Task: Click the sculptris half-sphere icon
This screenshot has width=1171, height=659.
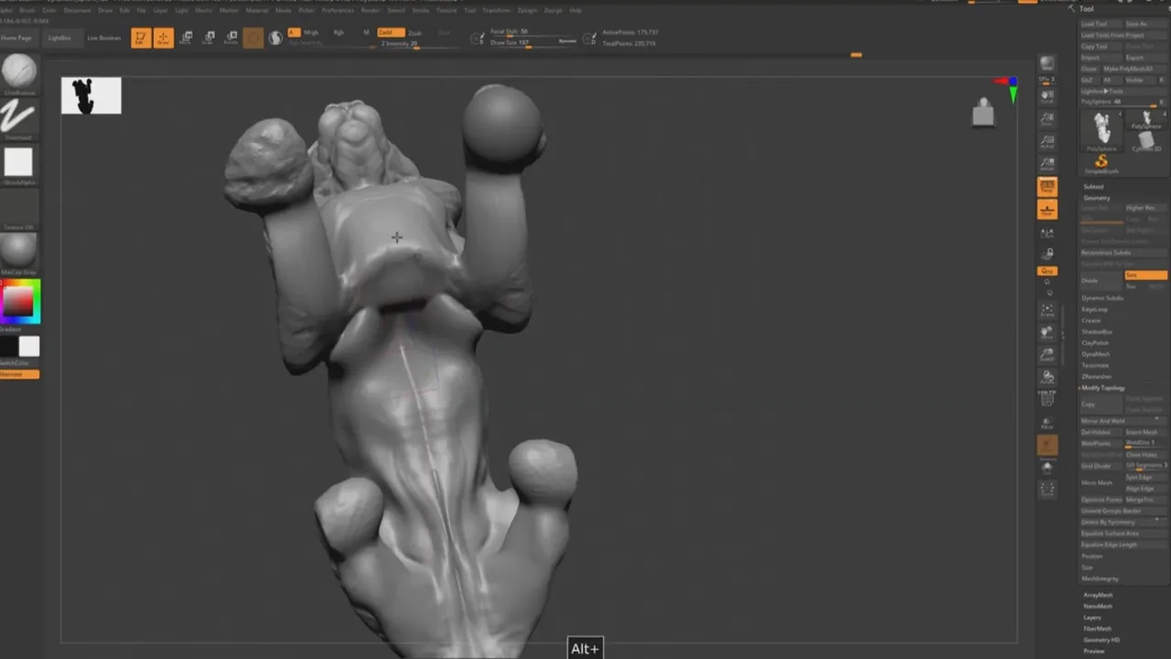Action: 274,38
